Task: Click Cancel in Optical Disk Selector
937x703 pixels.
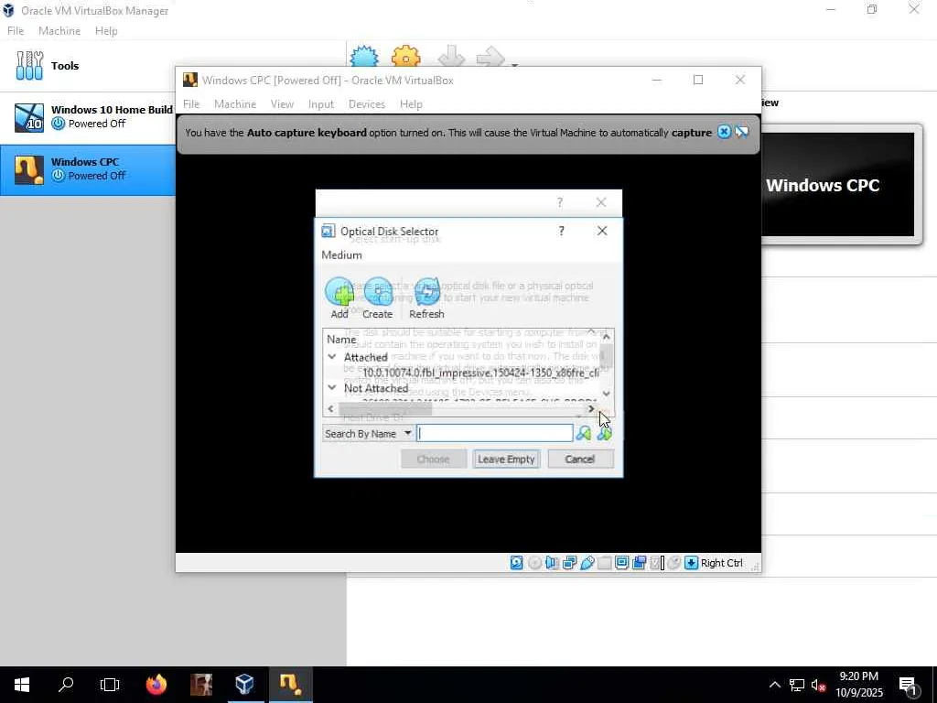Action: point(579,460)
